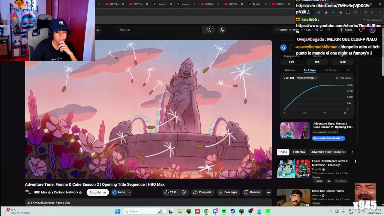Image resolution: width=384 pixels, height=216 pixels.
Task: Show more topic chips with the right chevron
Action: tap(352, 152)
